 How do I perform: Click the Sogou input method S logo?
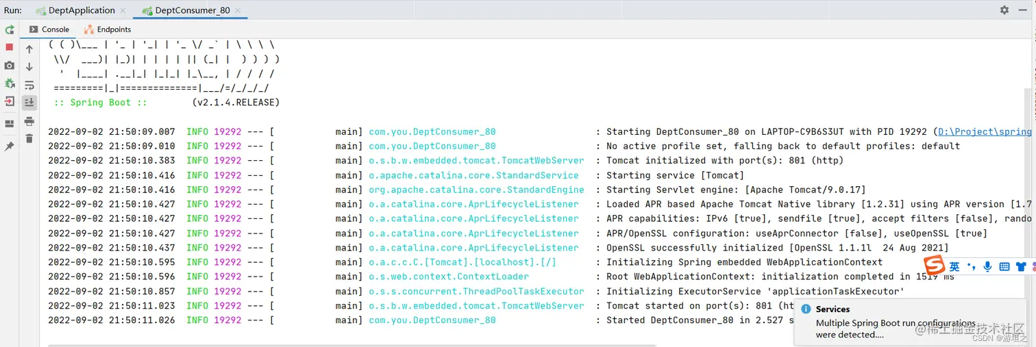(935, 266)
